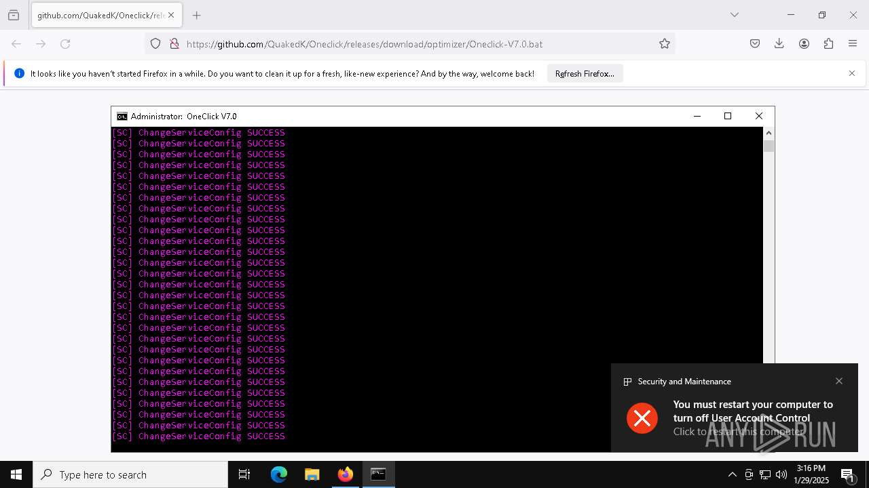Open Firefox recent browsing view button

pyautogui.click(x=14, y=15)
